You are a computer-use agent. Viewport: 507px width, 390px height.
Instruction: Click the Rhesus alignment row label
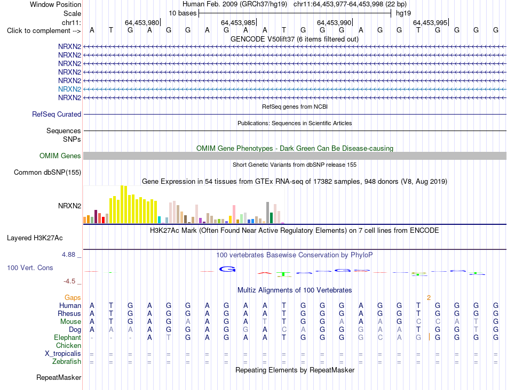coord(69,314)
